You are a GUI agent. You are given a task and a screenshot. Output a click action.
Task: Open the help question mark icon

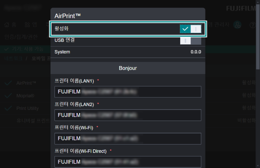[253, 25]
